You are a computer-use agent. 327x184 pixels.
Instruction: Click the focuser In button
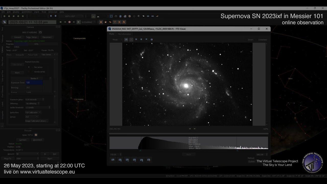tap(45, 154)
